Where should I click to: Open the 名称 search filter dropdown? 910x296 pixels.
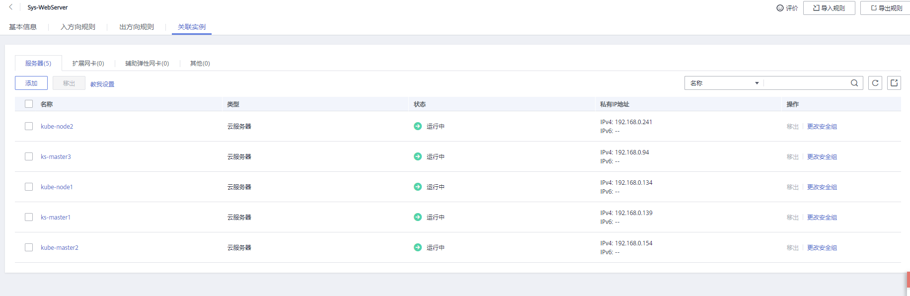coord(724,83)
